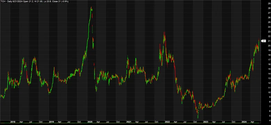The width and height of the screenshot is (271, 125).
Task: Click the 2024 year label on time axis
Action: coord(244,122)
